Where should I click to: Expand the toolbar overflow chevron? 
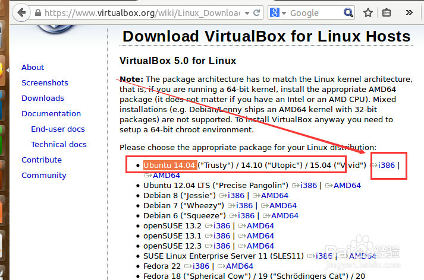409,12
